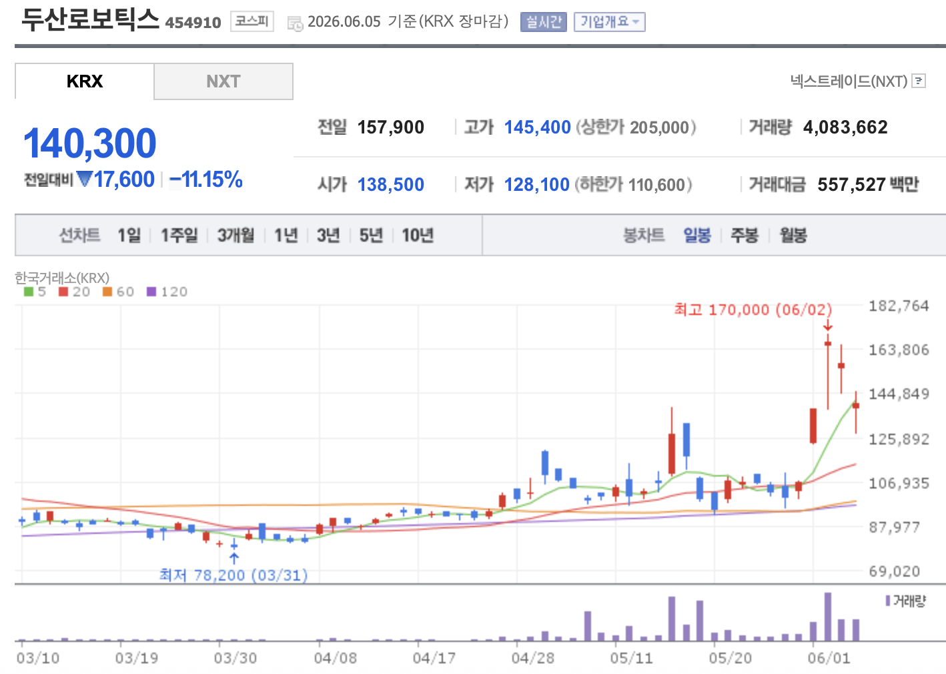Click the orange 60-day moving average swatch

pyautogui.click(x=107, y=292)
